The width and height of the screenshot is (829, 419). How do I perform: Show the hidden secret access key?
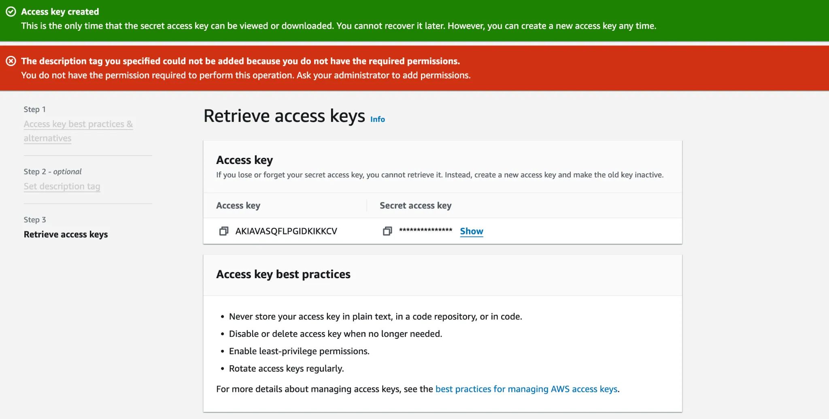[x=471, y=231]
